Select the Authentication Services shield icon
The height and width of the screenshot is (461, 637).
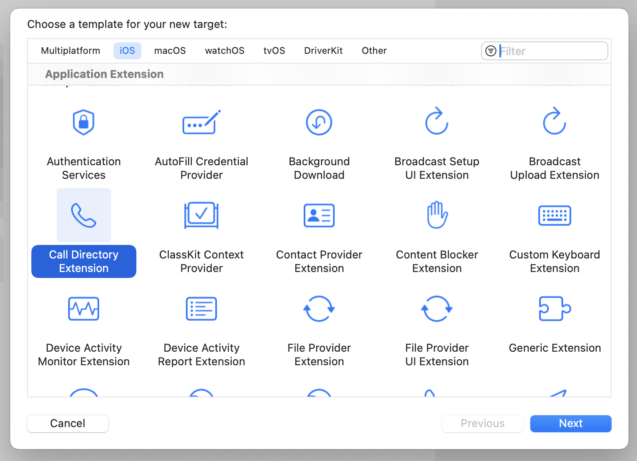coord(84,122)
